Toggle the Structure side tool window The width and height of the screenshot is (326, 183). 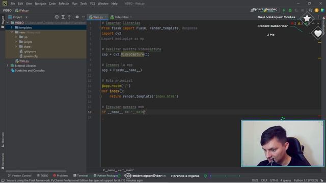pos(3,140)
